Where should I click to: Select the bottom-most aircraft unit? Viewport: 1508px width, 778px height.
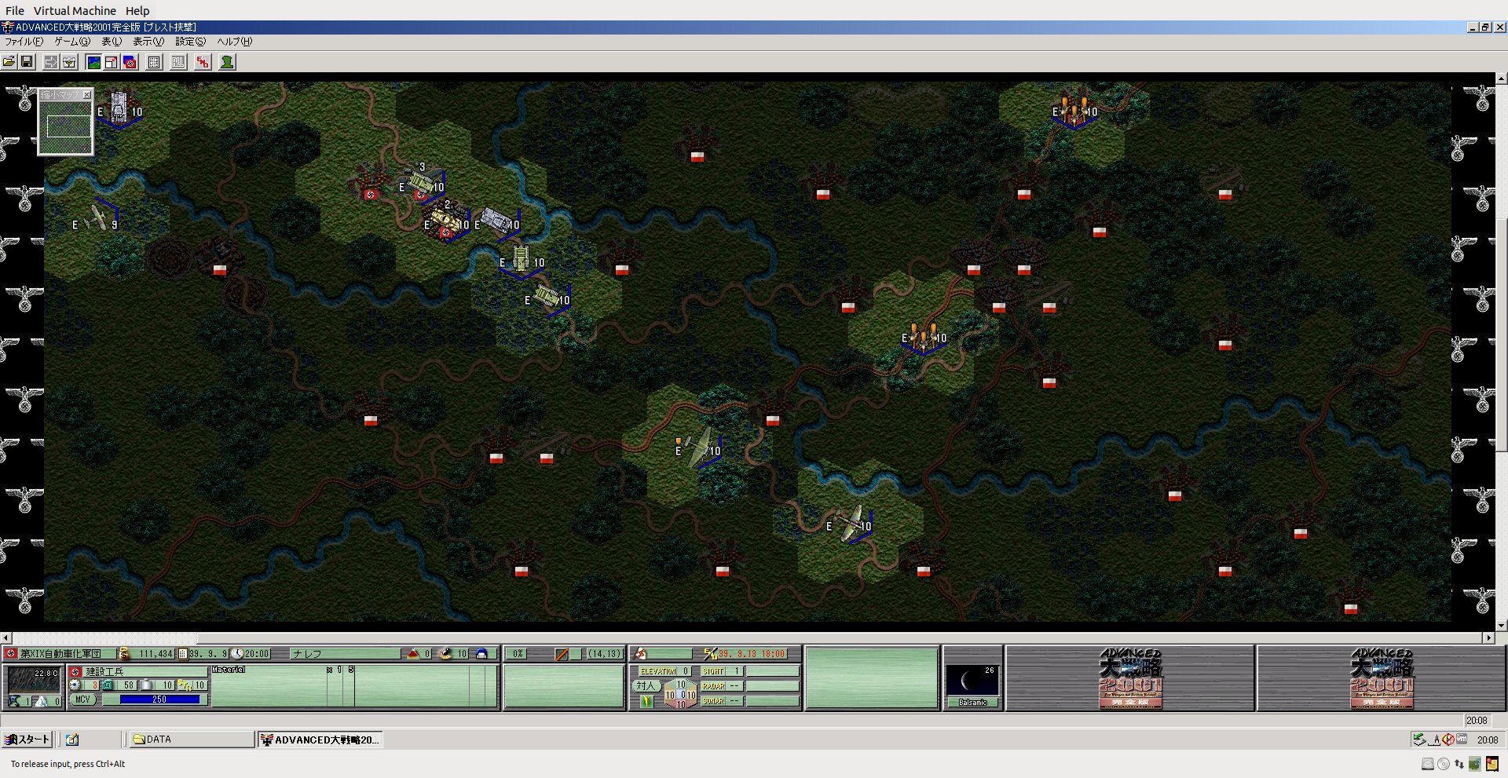[850, 522]
